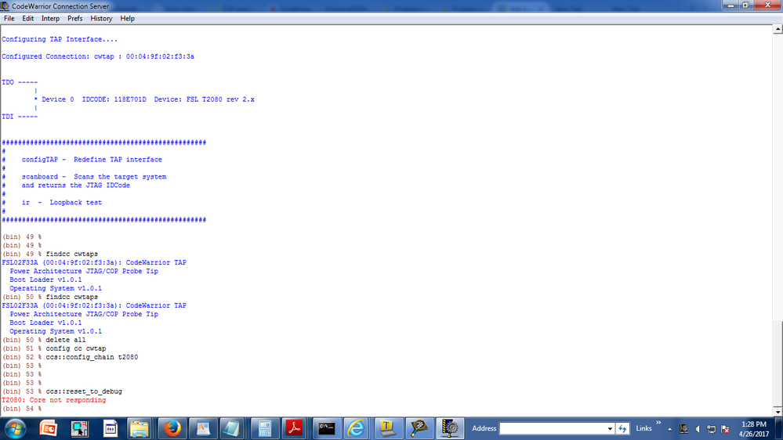783x440 pixels.
Task: Open the magnifier tool taskbar app
Action: coord(419,428)
